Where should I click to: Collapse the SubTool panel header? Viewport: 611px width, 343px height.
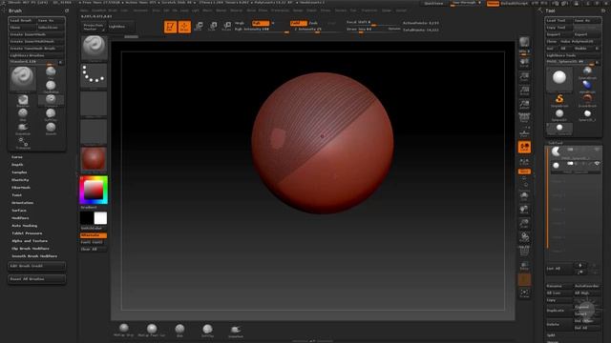[556, 143]
